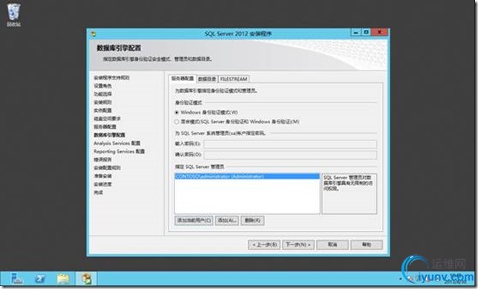Open help with 帮助 button

tap(367, 244)
